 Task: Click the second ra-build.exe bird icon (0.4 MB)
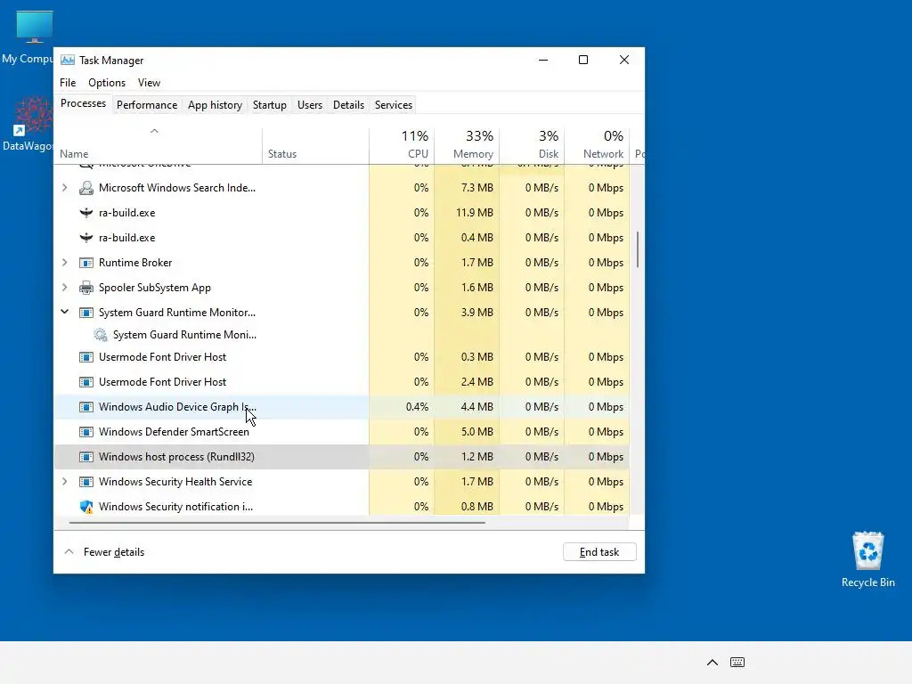[86, 238]
